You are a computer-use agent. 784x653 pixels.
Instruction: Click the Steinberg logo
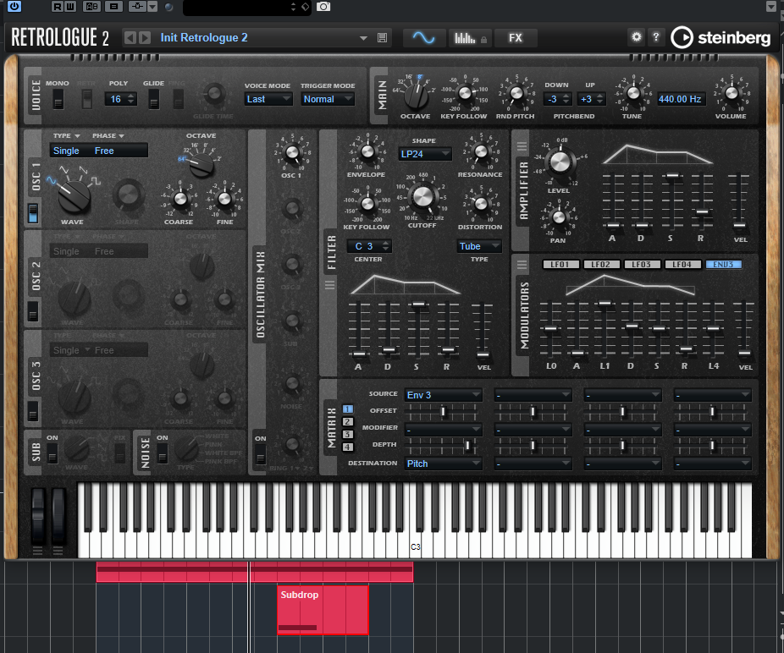[x=721, y=37]
